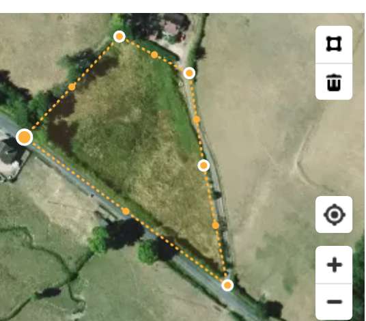Select the large leftmost polygon vertex
This screenshot has width=366, height=321.
click(25, 137)
